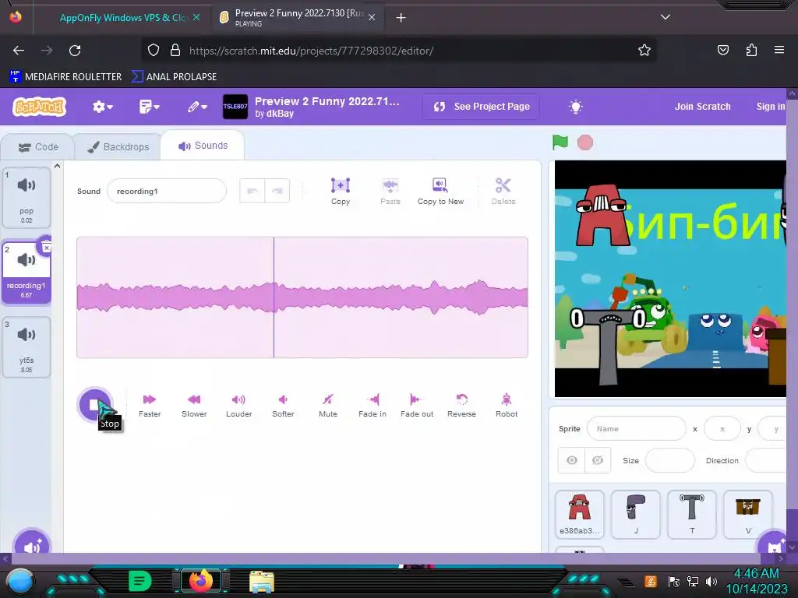The image size is (798, 598).
Task: Click the green flag to start project
Action: (x=560, y=142)
